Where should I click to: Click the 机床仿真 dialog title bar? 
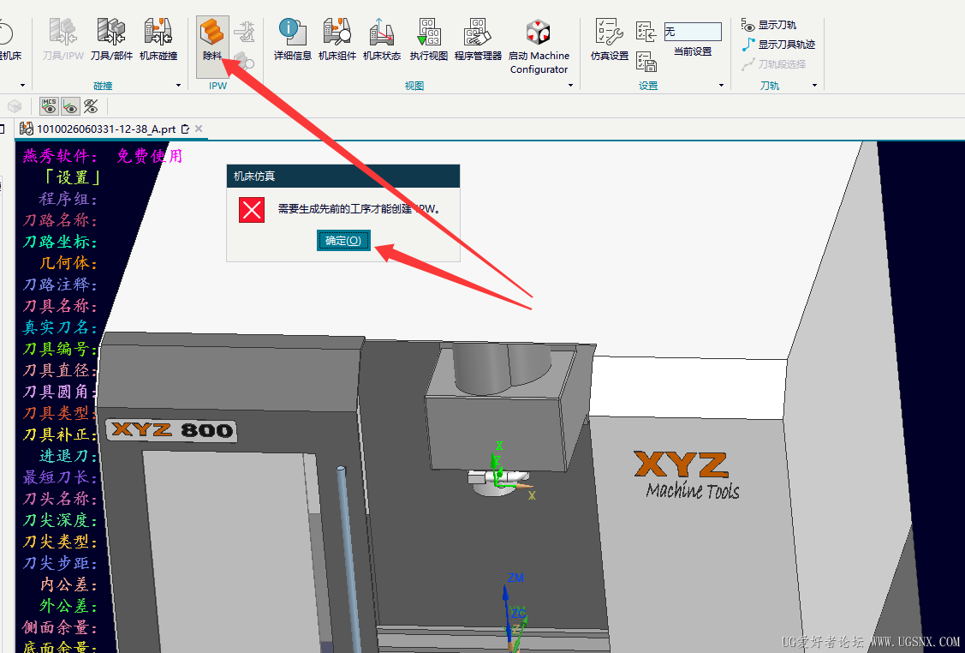[343, 177]
